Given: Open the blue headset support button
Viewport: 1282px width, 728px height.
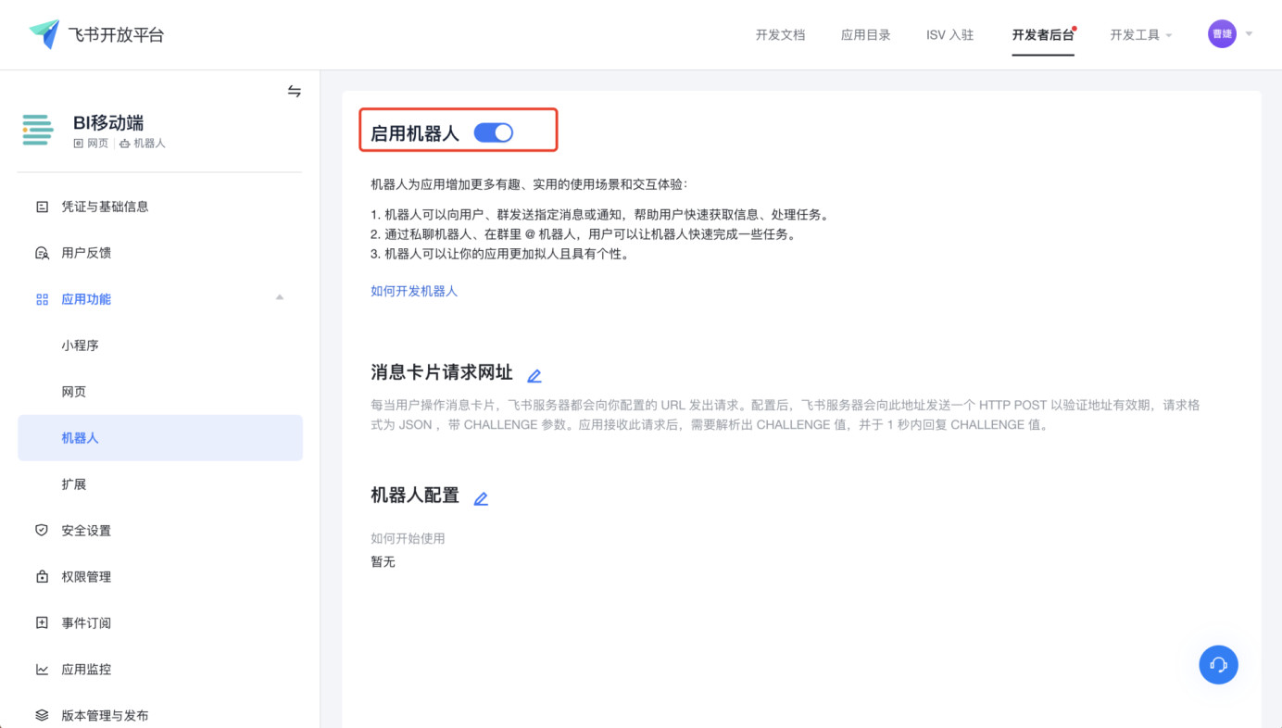Looking at the screenshot, I should click(x=1218, y=664).
